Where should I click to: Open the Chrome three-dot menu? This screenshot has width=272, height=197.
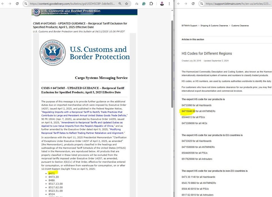169,4
